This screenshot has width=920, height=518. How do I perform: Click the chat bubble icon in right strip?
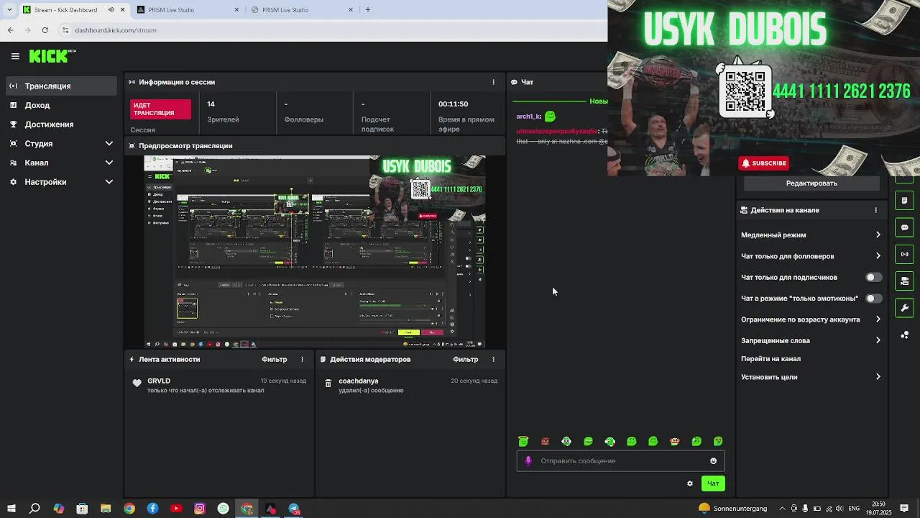[x=904, y=227]
